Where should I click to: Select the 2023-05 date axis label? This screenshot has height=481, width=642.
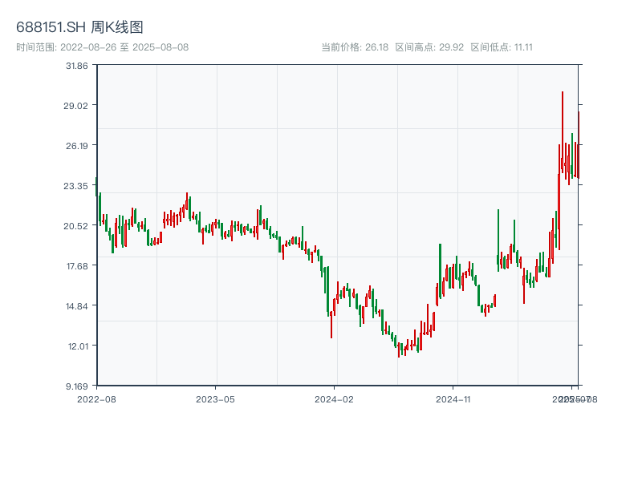215,398
